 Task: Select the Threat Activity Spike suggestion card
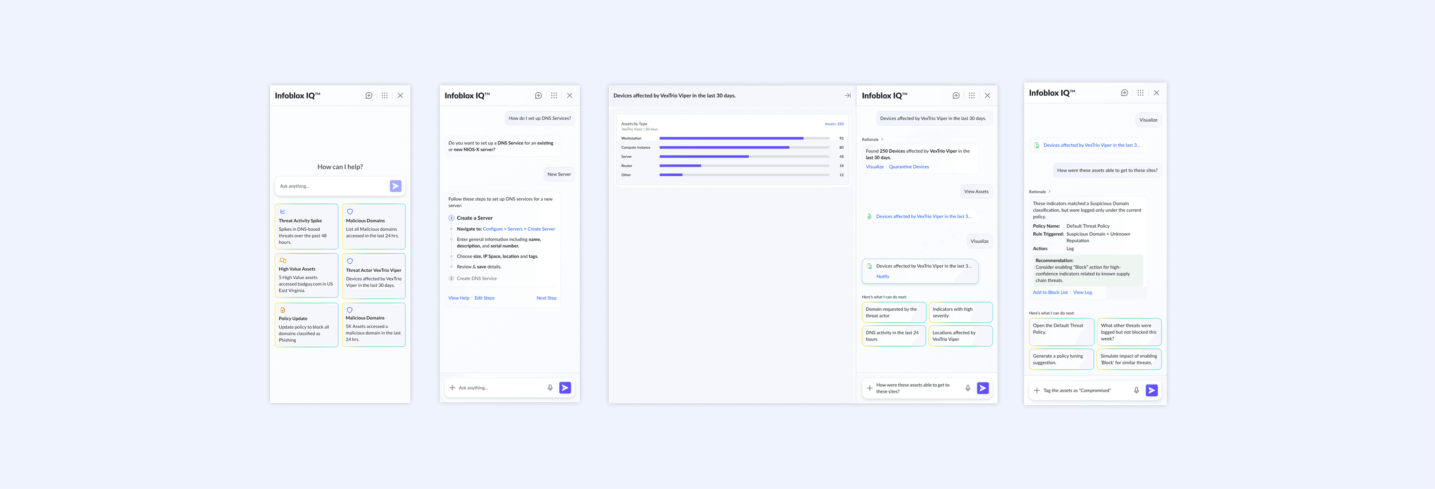coord(306,226)
